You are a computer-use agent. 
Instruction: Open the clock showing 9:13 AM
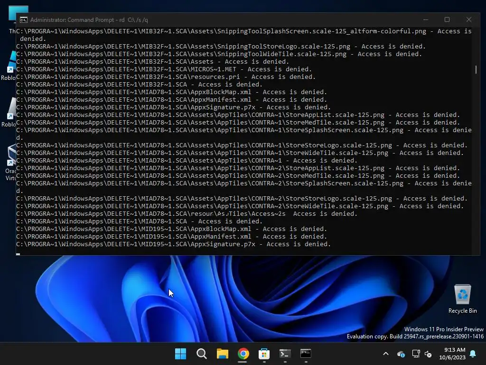(452, 354)
